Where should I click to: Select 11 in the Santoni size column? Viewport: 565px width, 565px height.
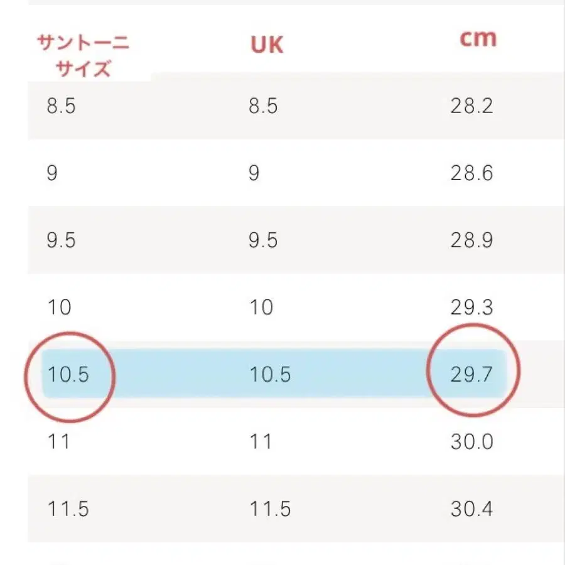59,442
